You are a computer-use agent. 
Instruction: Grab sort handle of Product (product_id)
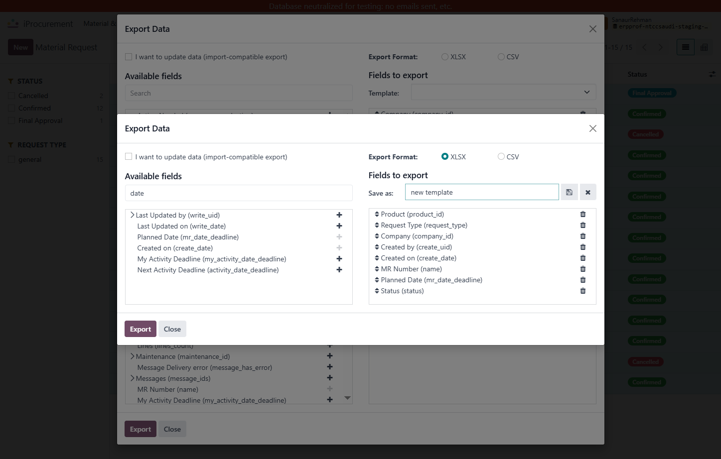[377, 214]
